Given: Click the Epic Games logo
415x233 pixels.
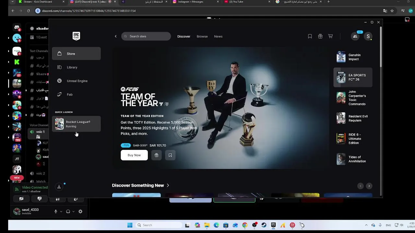Looking at the screenshot, I should click(76, 36).
